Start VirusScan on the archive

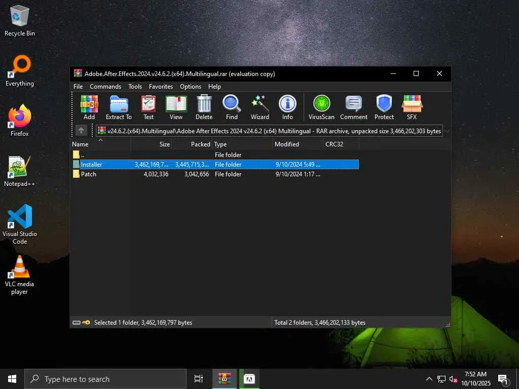(321, 107)
